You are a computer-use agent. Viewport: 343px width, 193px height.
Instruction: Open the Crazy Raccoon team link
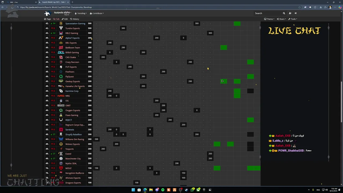(x=72, y=62)
